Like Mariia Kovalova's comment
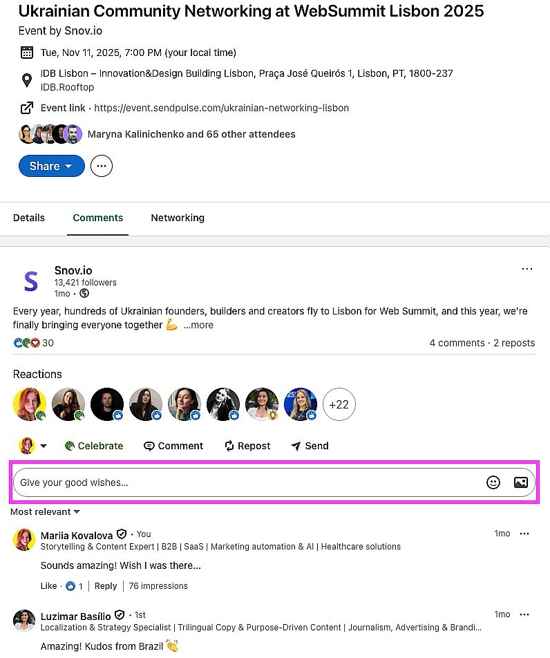The width and height of the screenshot is (550, 658). 48,586
